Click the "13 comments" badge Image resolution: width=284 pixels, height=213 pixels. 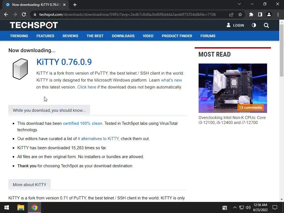point(250,107)
